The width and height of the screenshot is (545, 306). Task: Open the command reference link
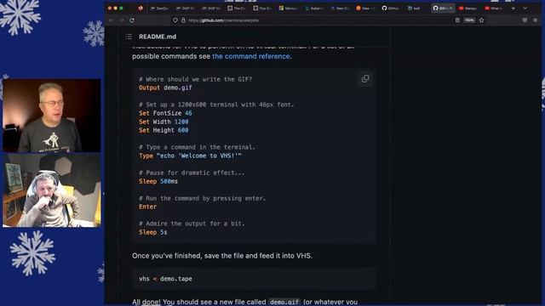[x=251, y=56]
